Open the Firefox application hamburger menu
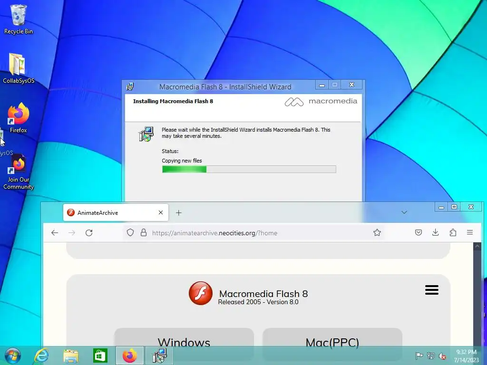Image resolution: width=487 pixels, height=365 pixels. point(469,232)
